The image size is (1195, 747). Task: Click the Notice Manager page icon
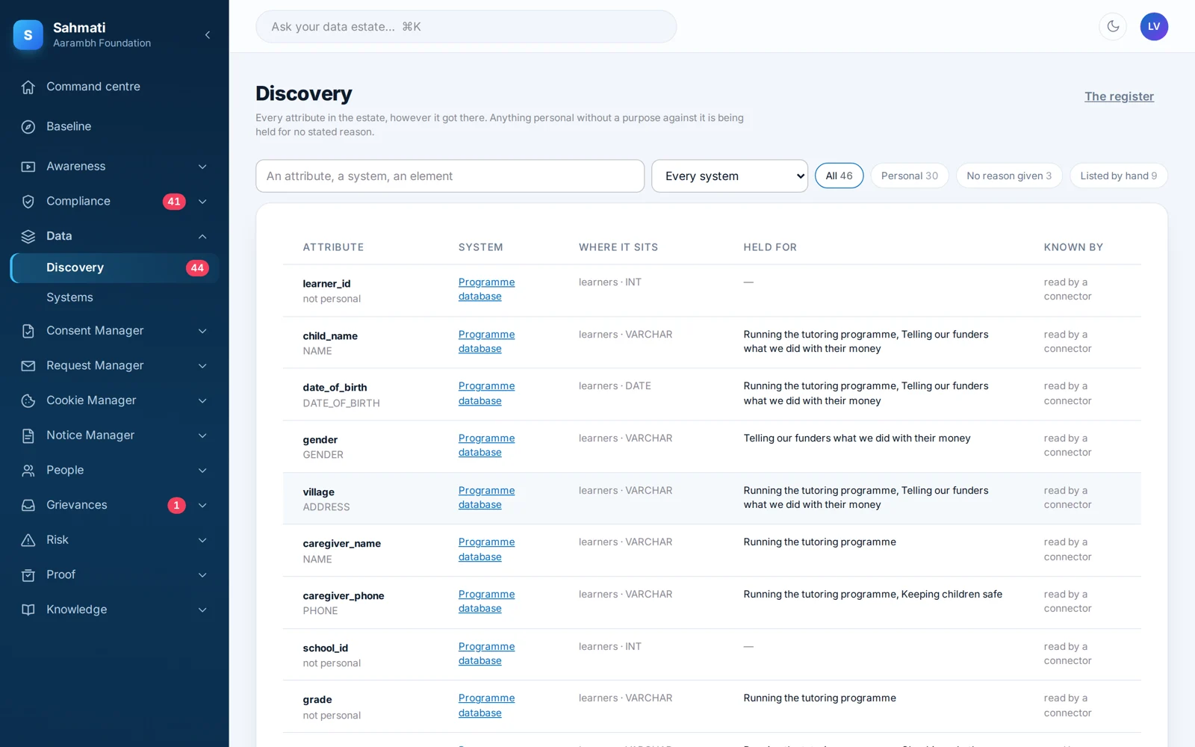[28, 436]
